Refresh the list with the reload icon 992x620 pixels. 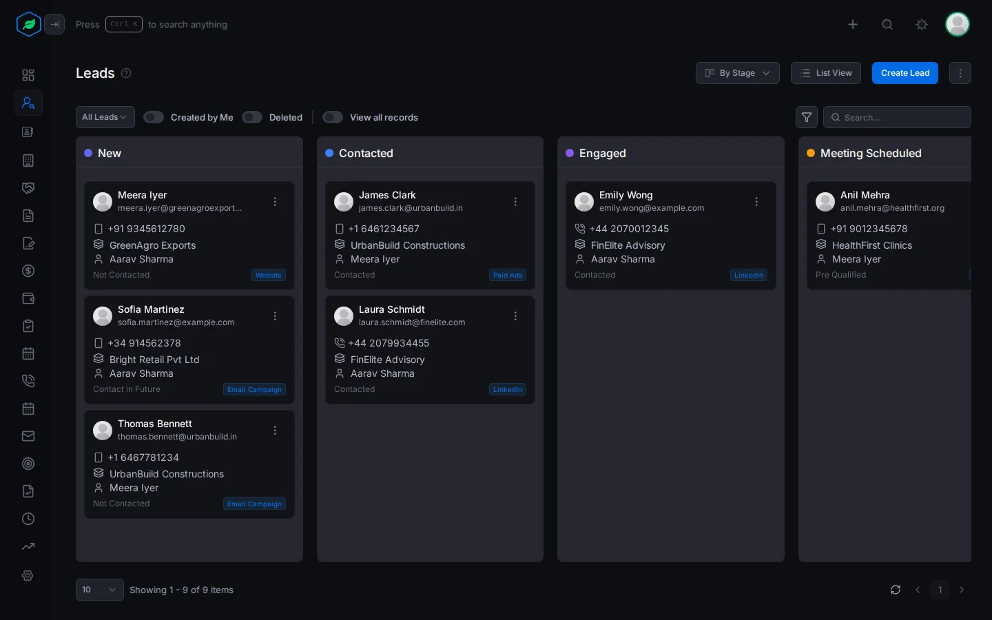click(896, 590)
